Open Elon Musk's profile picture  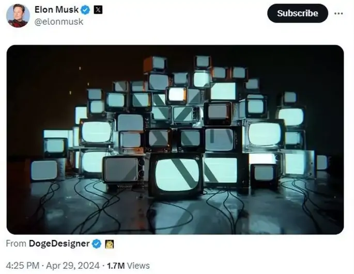tap(18, 15)
